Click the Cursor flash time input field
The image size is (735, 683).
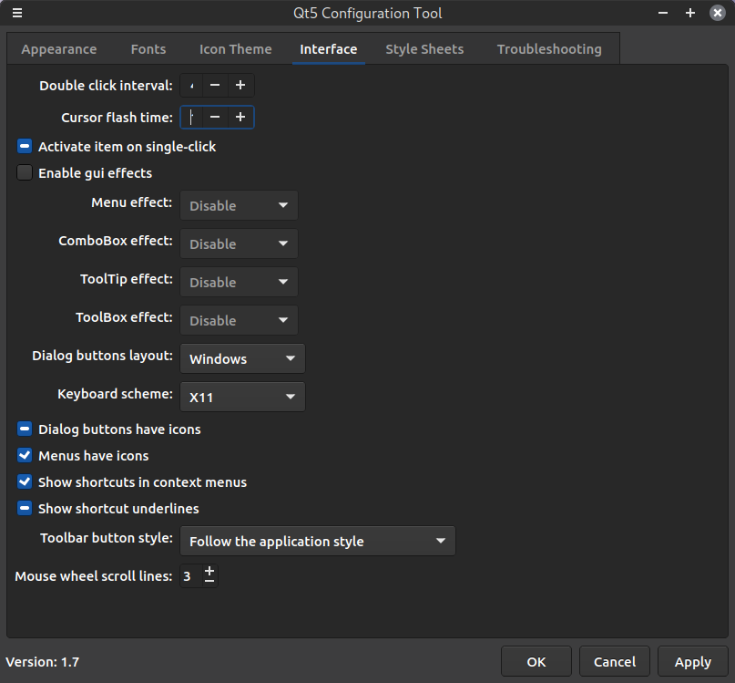click(x=191, y=117)
